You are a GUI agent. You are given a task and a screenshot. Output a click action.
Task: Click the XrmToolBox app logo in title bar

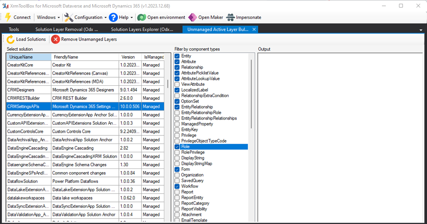coord(5,6)
